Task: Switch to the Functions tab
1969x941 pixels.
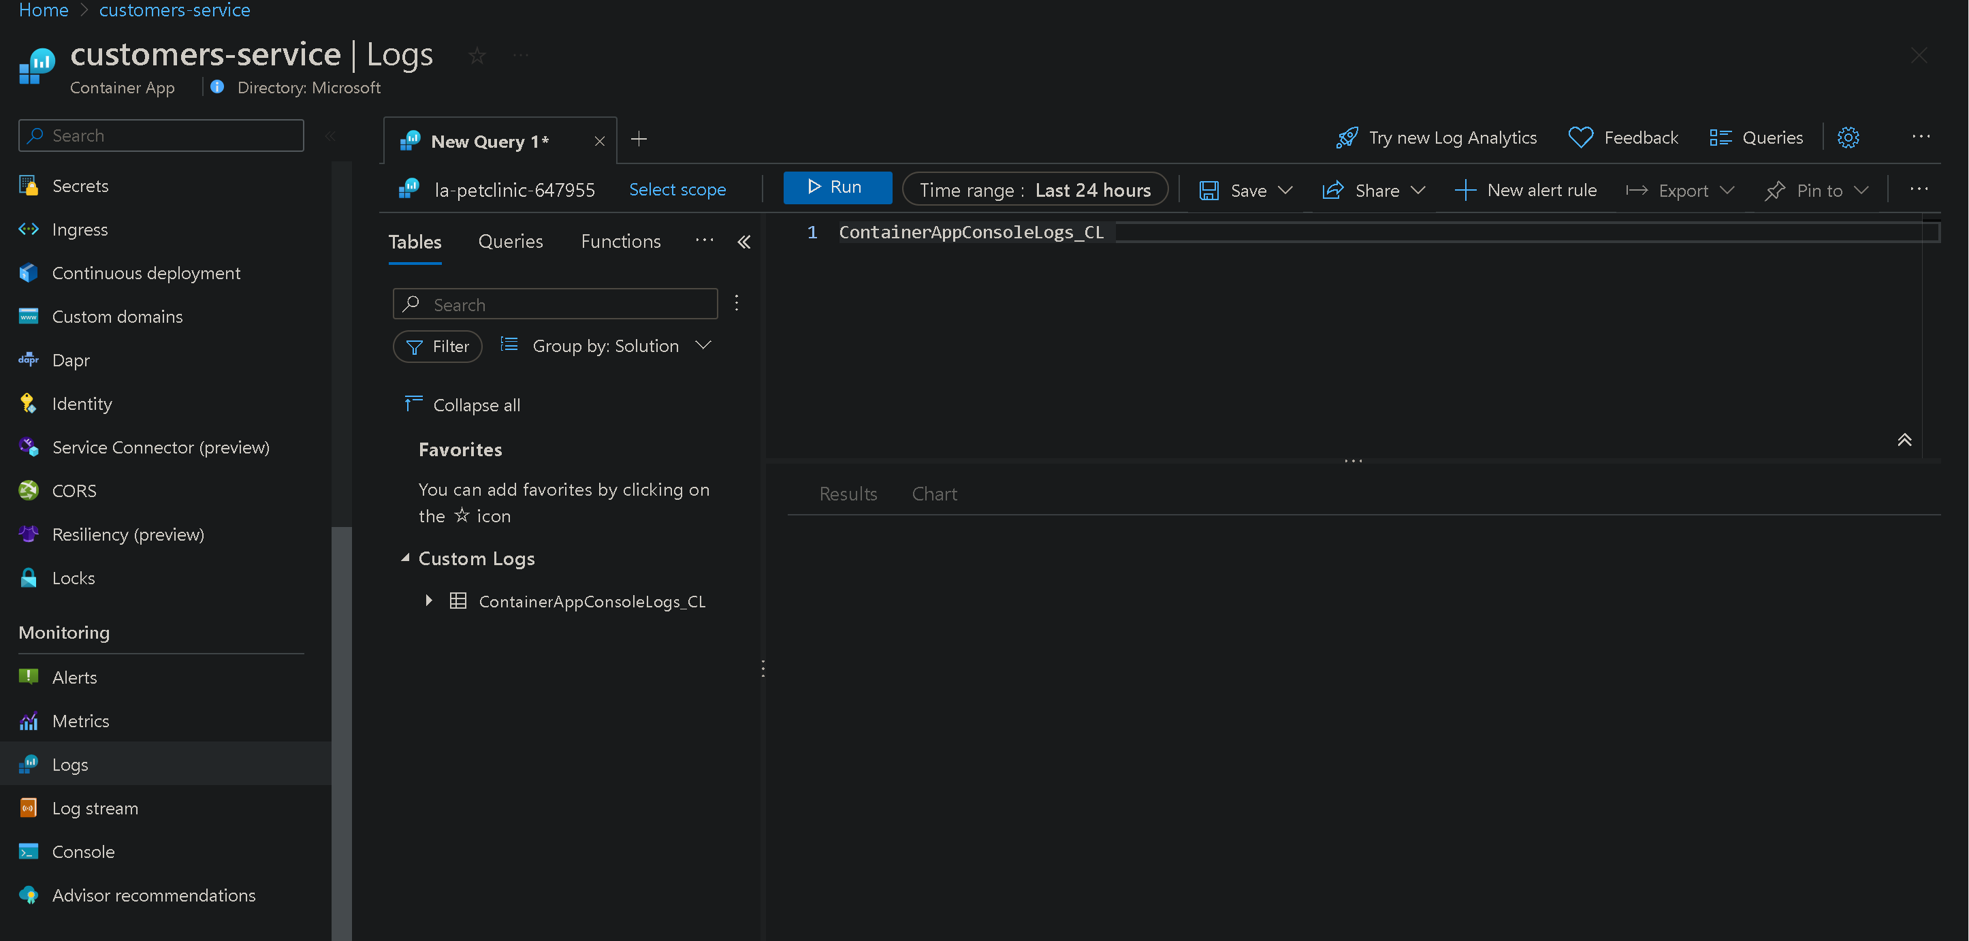Action: pos(621,242)
